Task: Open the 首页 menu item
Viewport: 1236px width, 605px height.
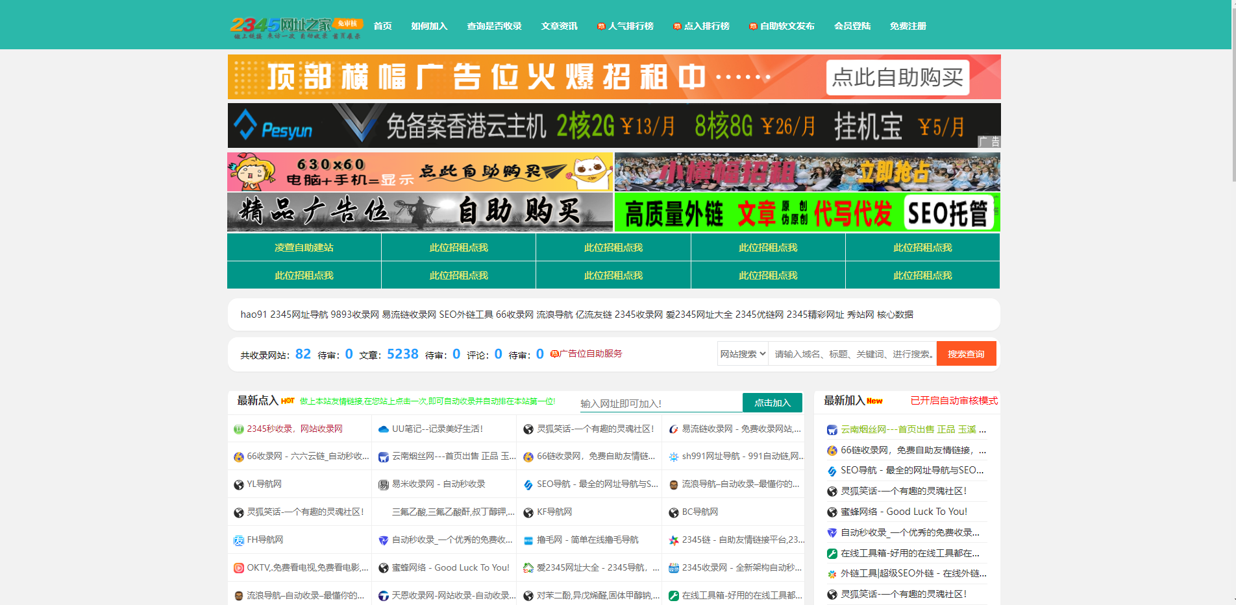Action: tap(382, 26)
